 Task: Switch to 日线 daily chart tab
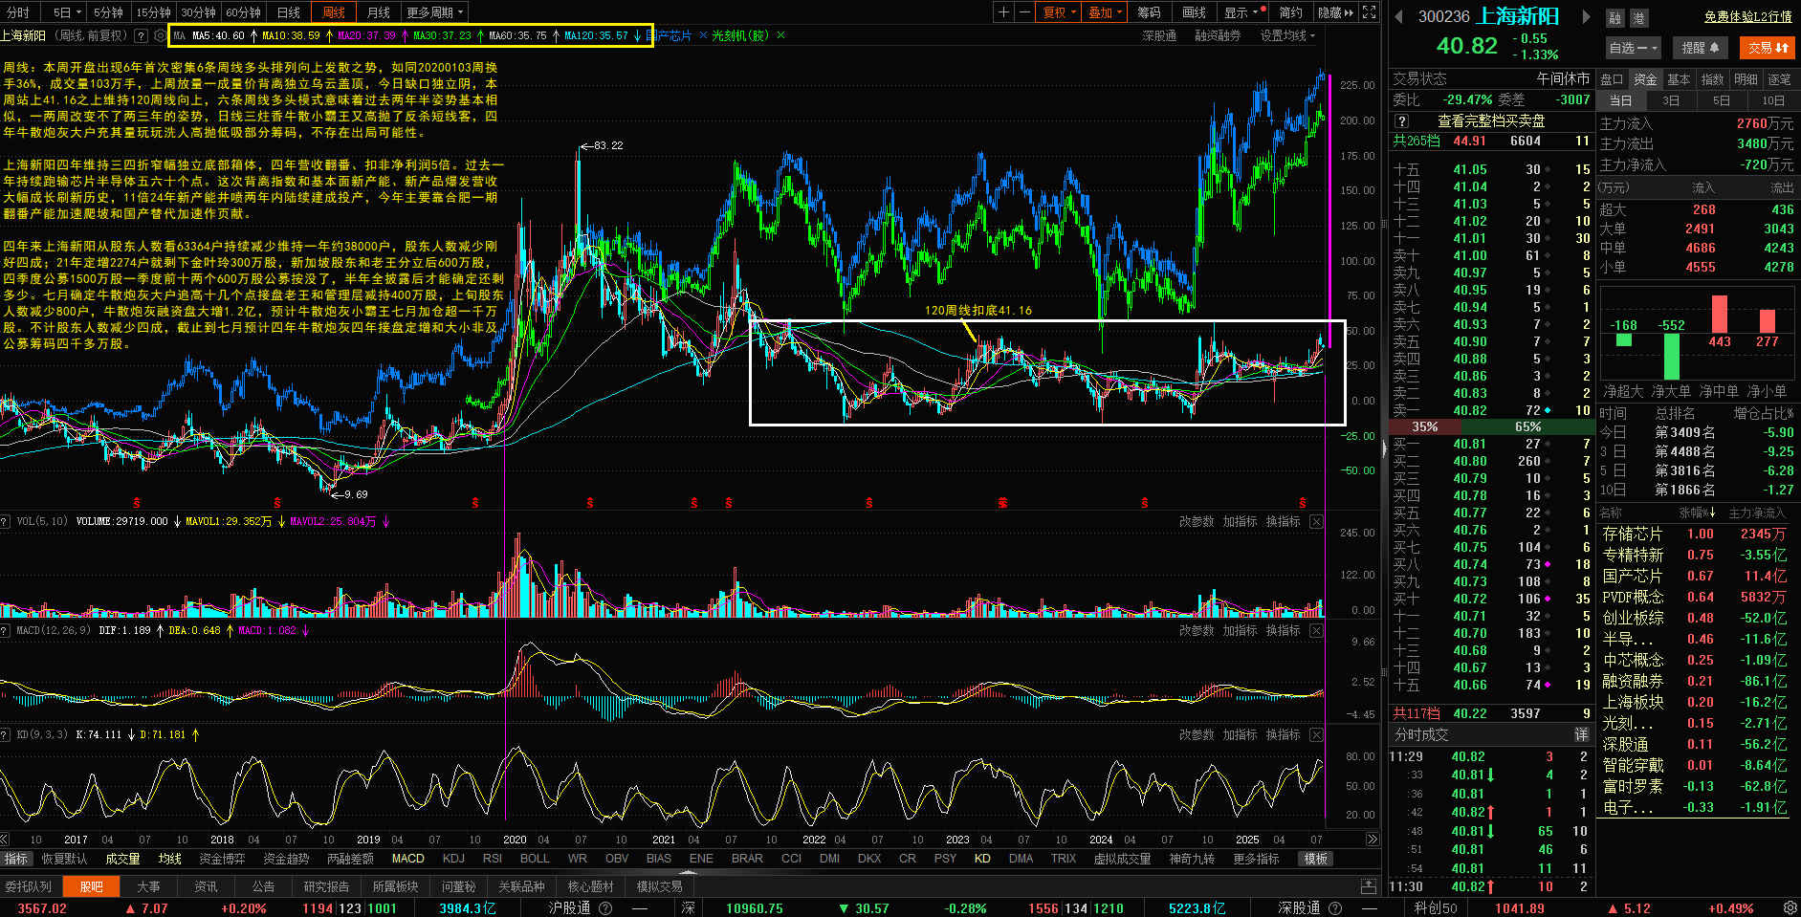(289, 12)
